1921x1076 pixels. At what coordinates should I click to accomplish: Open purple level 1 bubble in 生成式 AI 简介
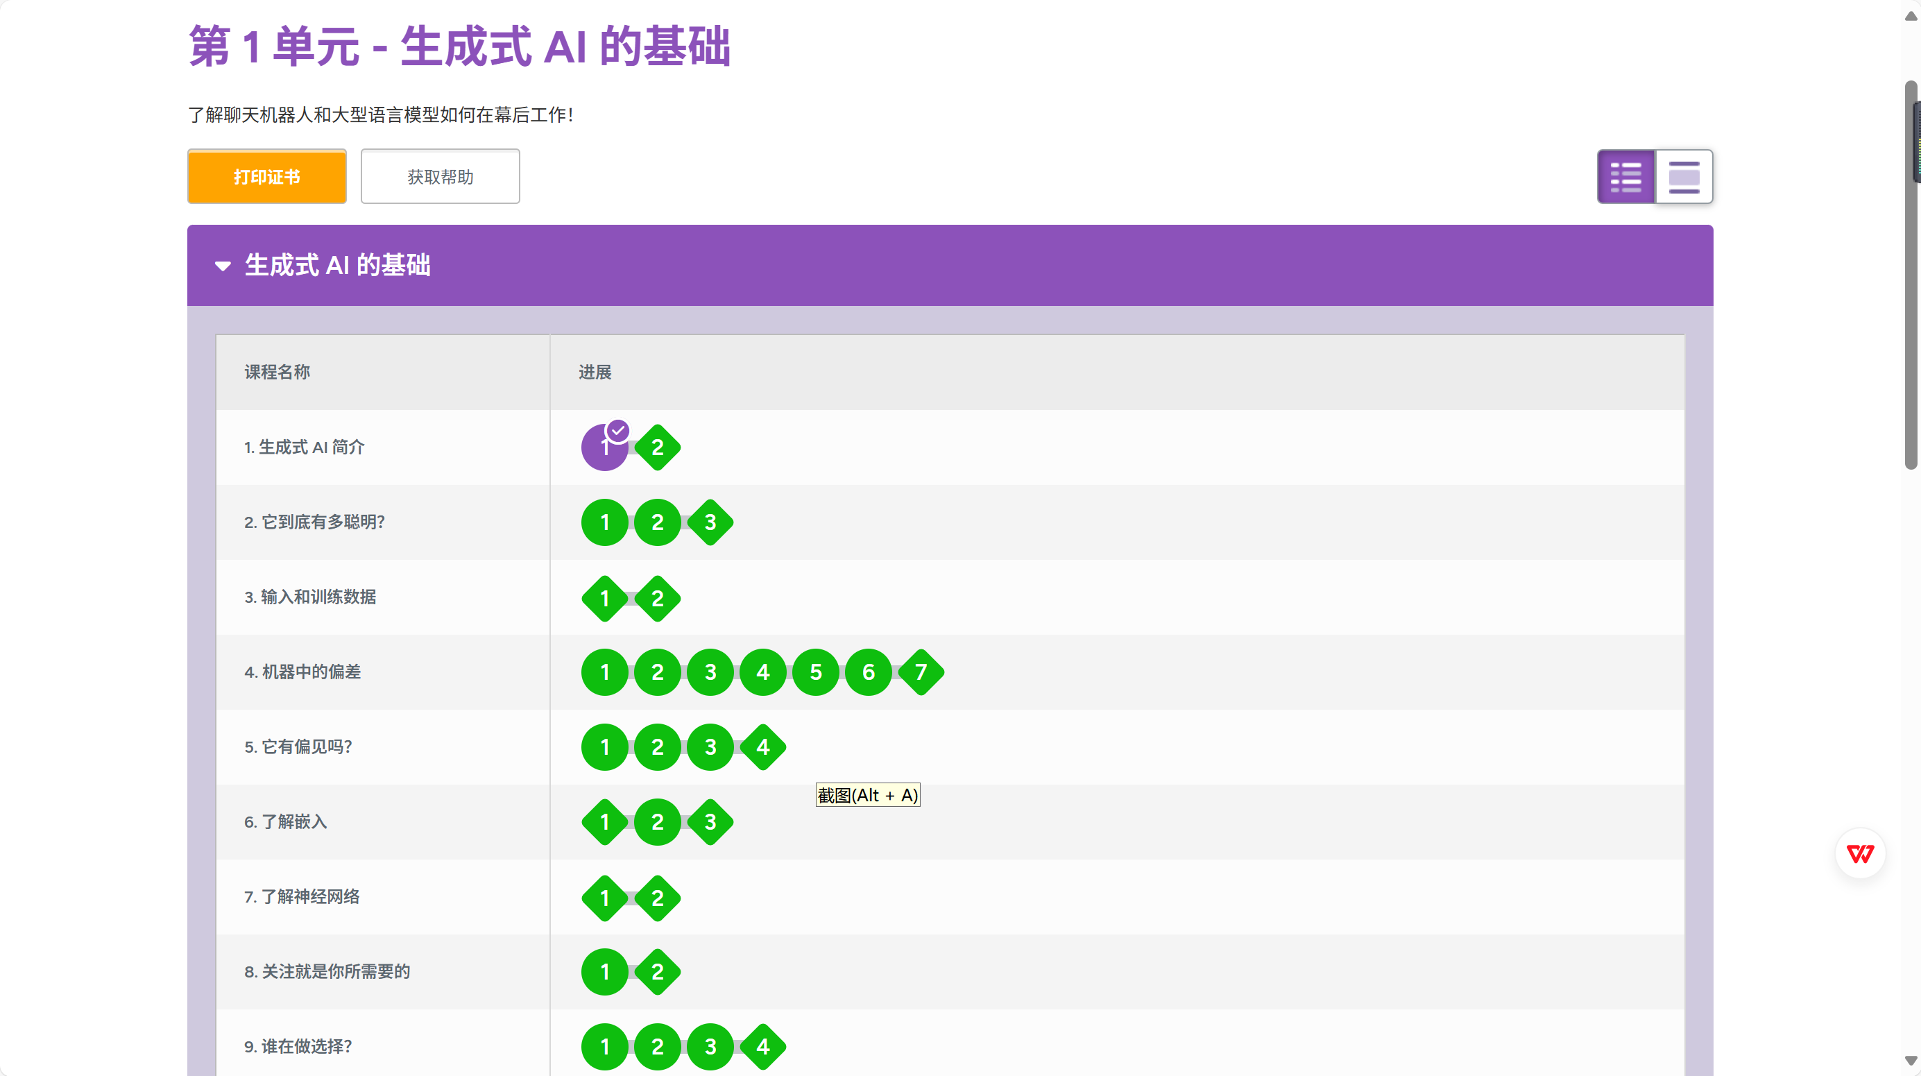[x=605, y=447]
